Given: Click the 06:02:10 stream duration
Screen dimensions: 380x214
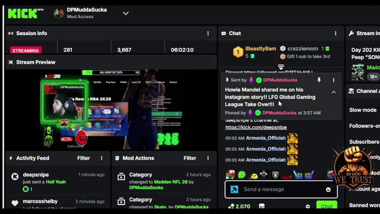Looking at the screenshot, I should 182,50.
